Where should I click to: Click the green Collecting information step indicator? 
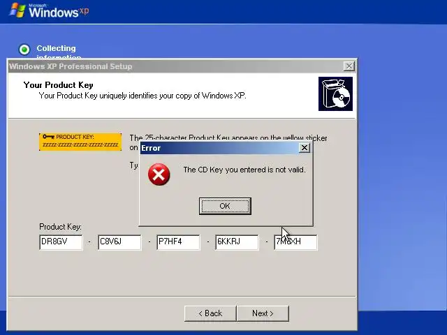pos(24,50)
